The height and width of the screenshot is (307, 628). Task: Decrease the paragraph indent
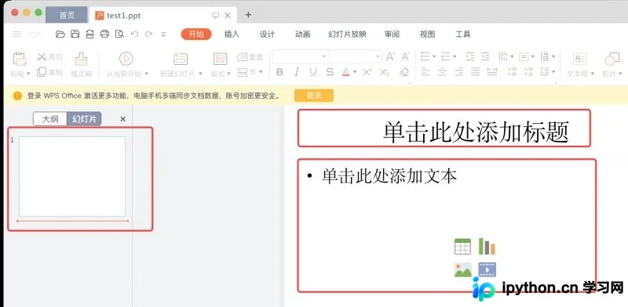pos(470,56)
